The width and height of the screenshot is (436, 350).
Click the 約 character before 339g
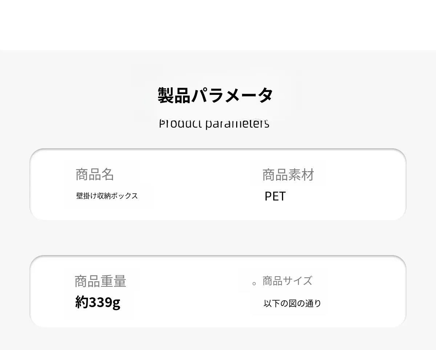[x=82, y=302]
